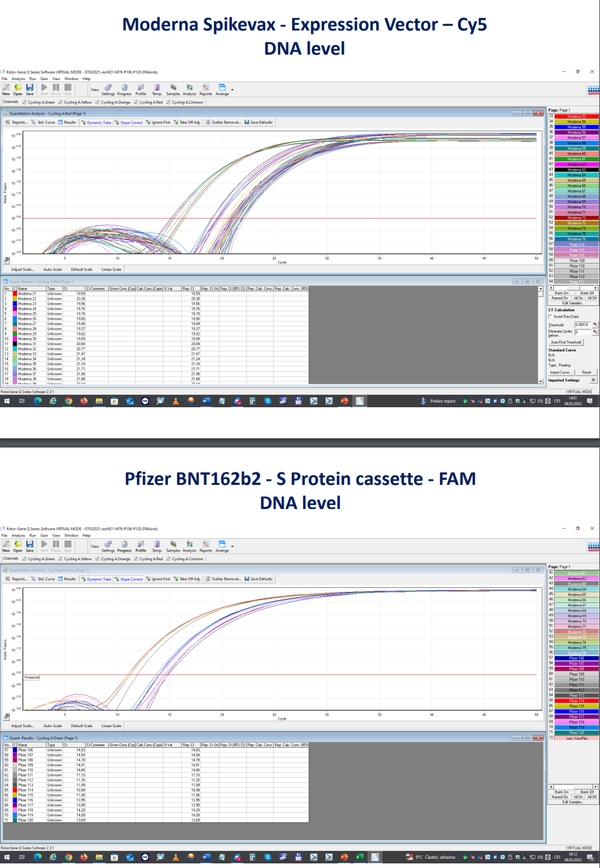This screenshot has height=868, width=600.
Task: Click the Open icon in the Moderna window toolbar
Action: [x=18, y=89]
